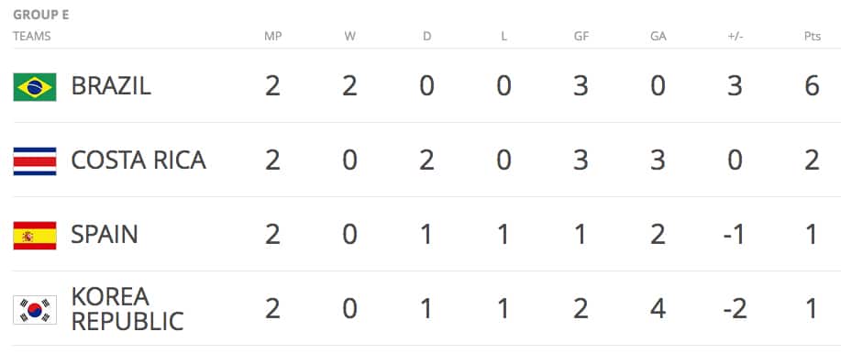The width and height of the screenshot is (841, 354).
Task: Select Korea Republic's -2 goal difference
Action: (735, 309)
